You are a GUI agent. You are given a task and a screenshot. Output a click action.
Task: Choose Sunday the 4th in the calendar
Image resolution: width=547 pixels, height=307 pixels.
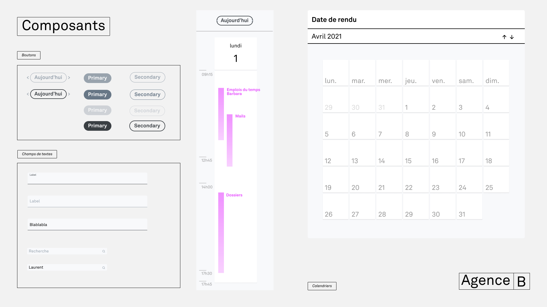click(x=496, y=100)
